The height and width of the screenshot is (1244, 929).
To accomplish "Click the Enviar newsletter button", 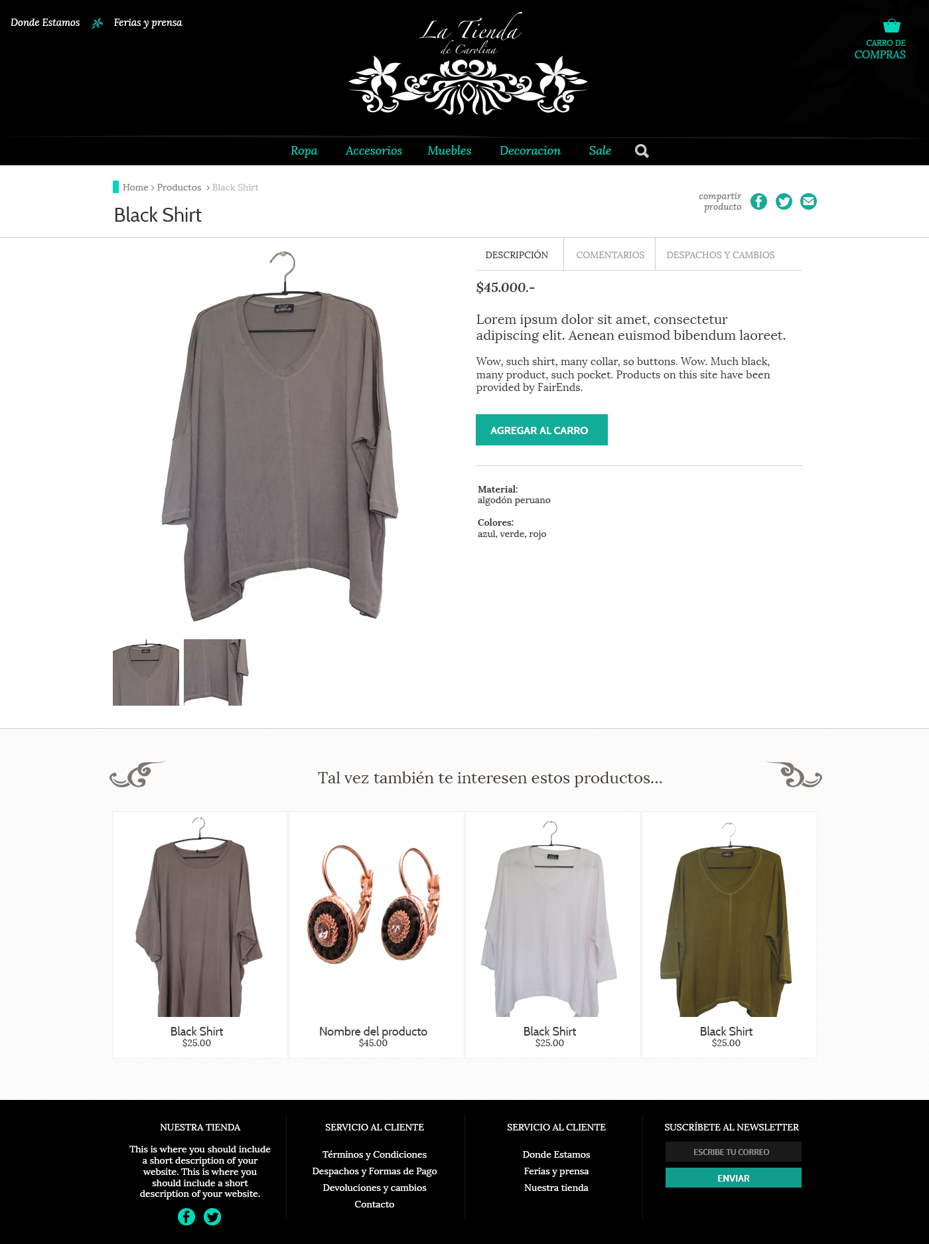I will click(x=733, y=1178).
